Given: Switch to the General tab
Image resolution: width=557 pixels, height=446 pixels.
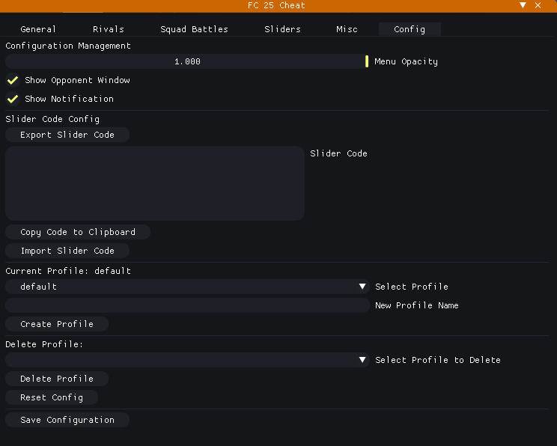Looking at the screenshot, I should [x=38, y=29].
